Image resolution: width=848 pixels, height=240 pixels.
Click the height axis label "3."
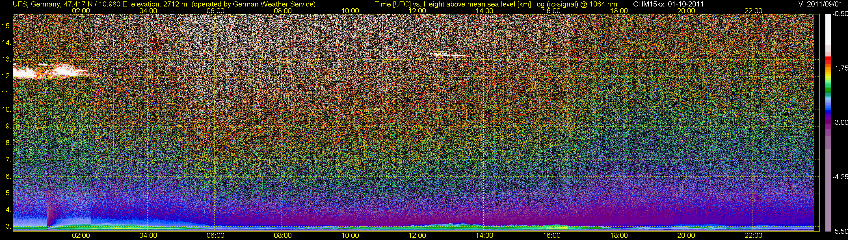click(8, 227)
